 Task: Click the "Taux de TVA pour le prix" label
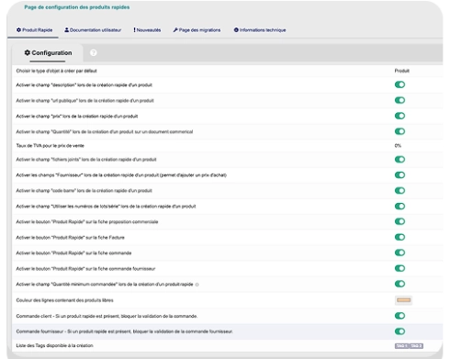pos(51,146)
